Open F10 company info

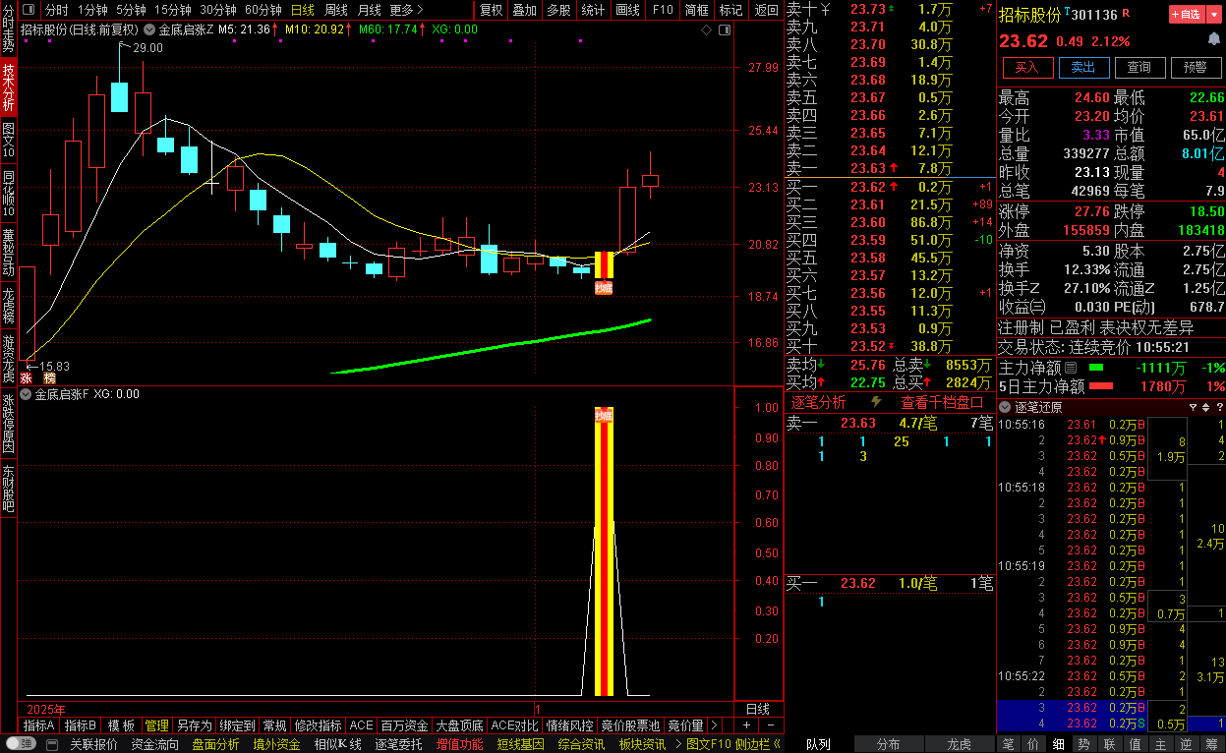pyautogui.click(x=664, y=10)
